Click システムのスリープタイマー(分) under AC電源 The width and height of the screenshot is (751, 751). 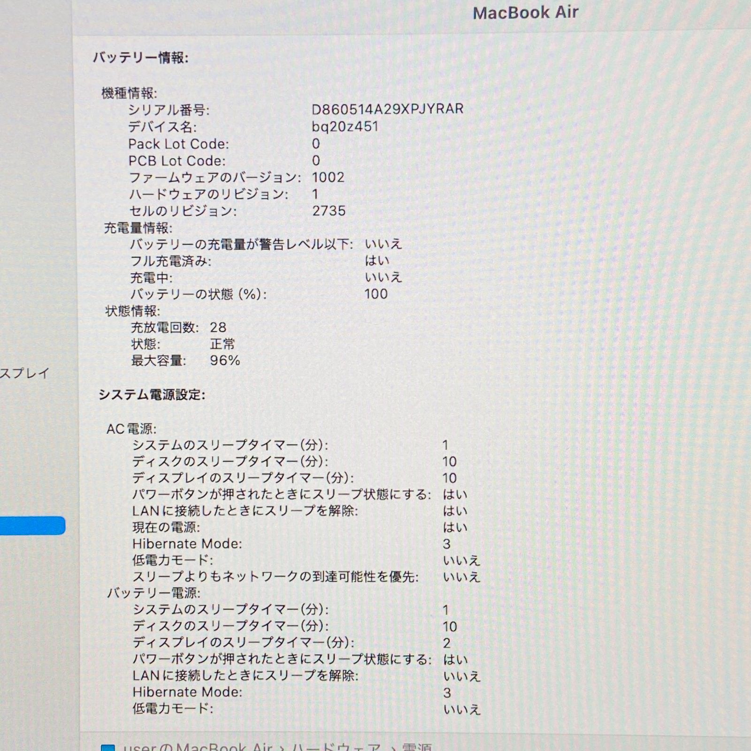click(230, 445)
